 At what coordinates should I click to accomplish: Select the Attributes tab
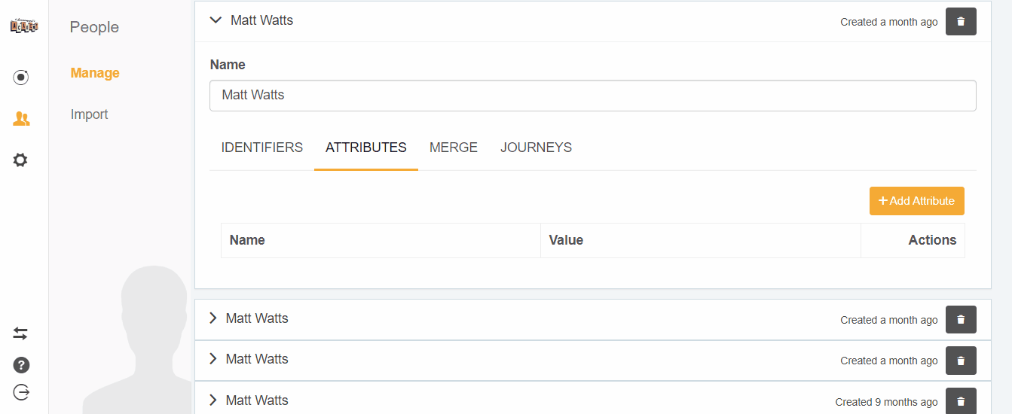(x=366, y=148)
